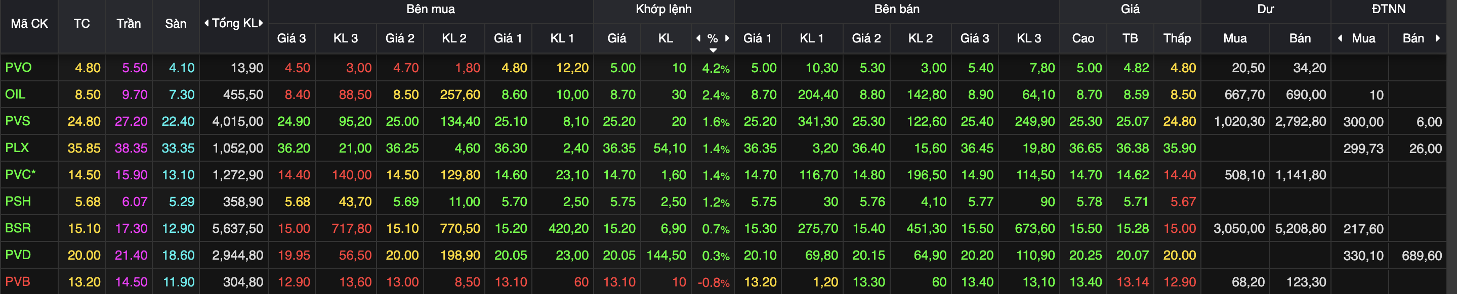Click Khớp lệnh Giá column header
The width and height of the screenshot is (1457, 294).
click(x=616, y=38)
